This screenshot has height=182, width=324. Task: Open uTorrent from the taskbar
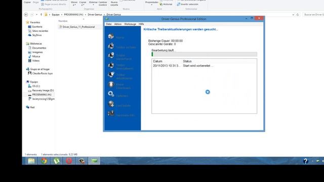(x=56, y=161)
